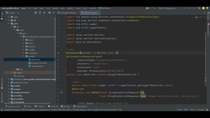Click MyServlet breadcrumb in navigation bar
This screenshot has width=210, height=118.
(104, 8)
